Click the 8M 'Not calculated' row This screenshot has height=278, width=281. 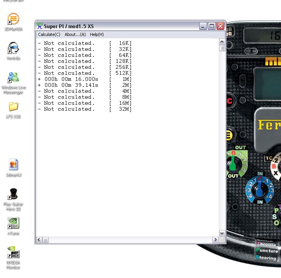tap(85, 97)
